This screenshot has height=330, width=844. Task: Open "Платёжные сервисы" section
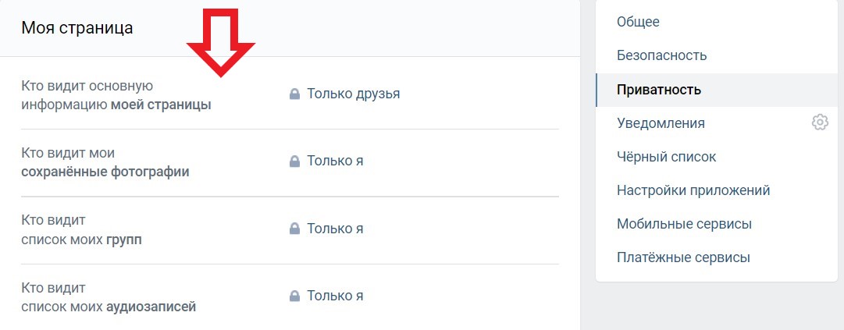[x=683, y=257]
